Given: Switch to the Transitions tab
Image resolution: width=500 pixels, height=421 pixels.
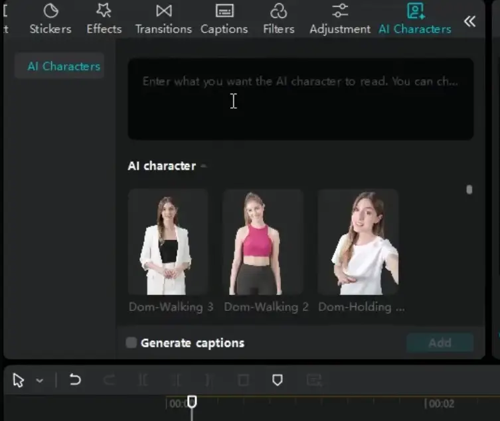Looking at the screenshot, I should [x=163, y=19].
